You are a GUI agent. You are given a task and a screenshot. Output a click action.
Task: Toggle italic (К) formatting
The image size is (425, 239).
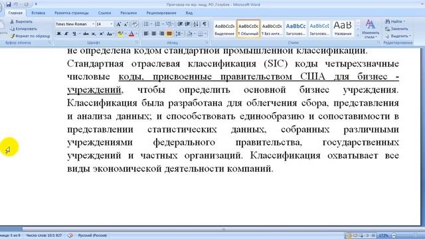click(x=66, y=34)
